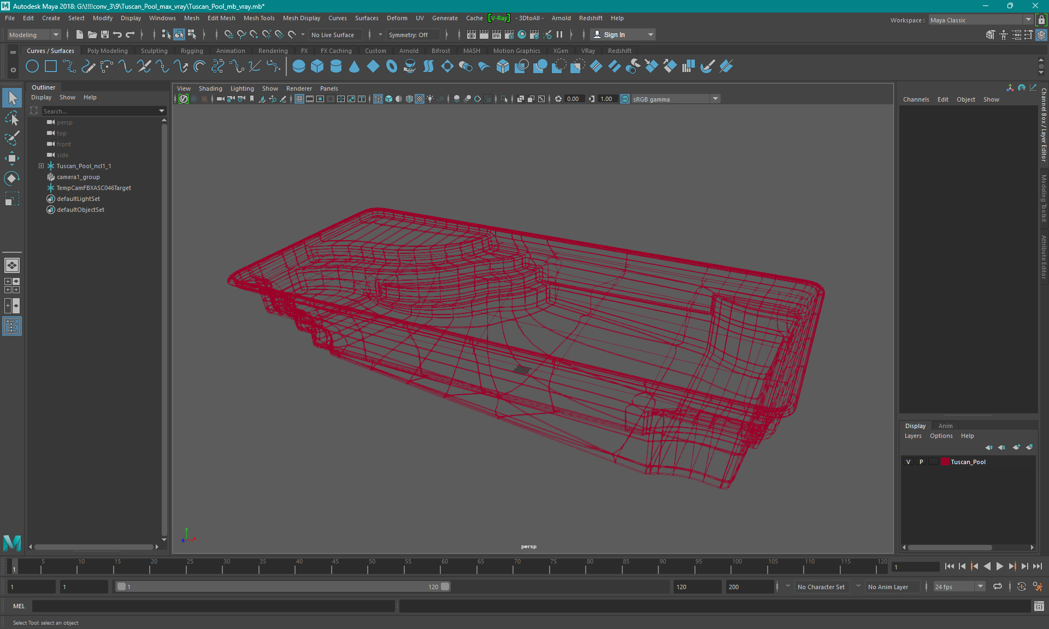Click the Save Scene icon
The height and width of the screenshot is (629, 1049).
click(x=105, y=34)
